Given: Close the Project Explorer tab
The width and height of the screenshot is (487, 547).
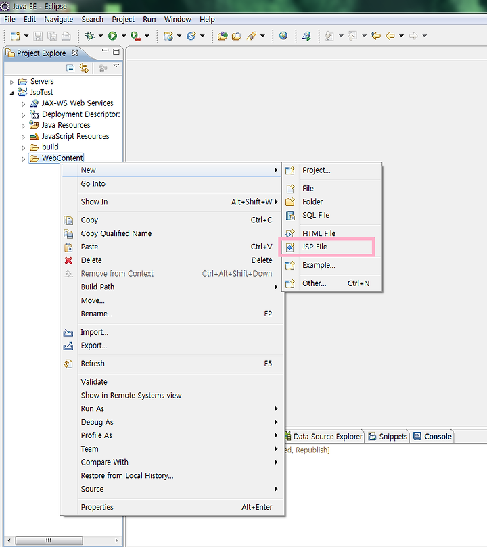Looking at the screenshot, I should tap(74, 53).
